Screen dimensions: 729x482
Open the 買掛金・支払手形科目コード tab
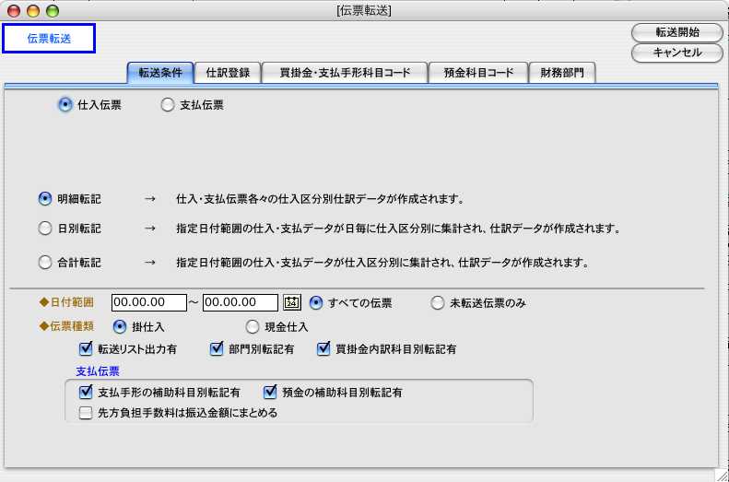[346, 73]
